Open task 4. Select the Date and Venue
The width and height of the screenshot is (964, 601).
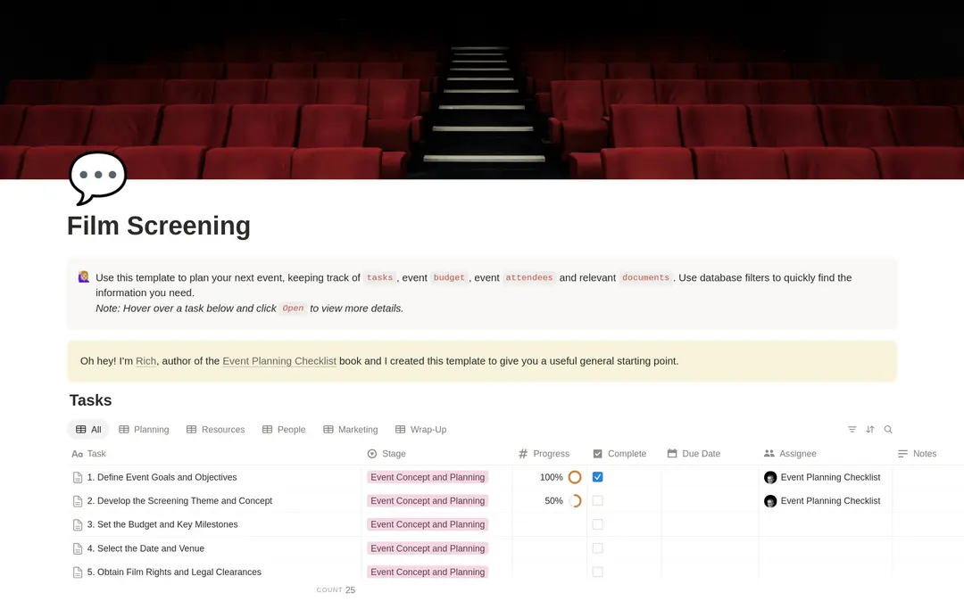pyautogui.click(x=145, y=548)
